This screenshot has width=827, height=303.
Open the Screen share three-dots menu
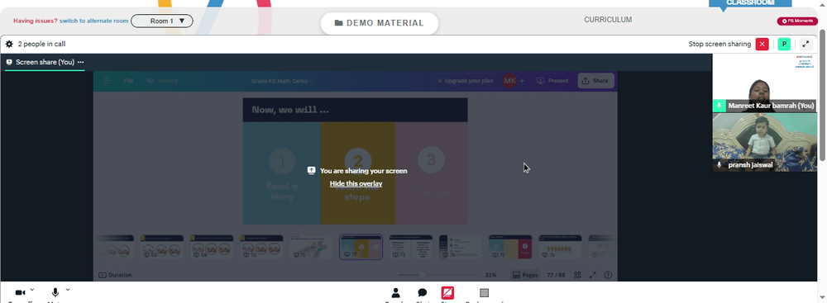tap(81, 62)
